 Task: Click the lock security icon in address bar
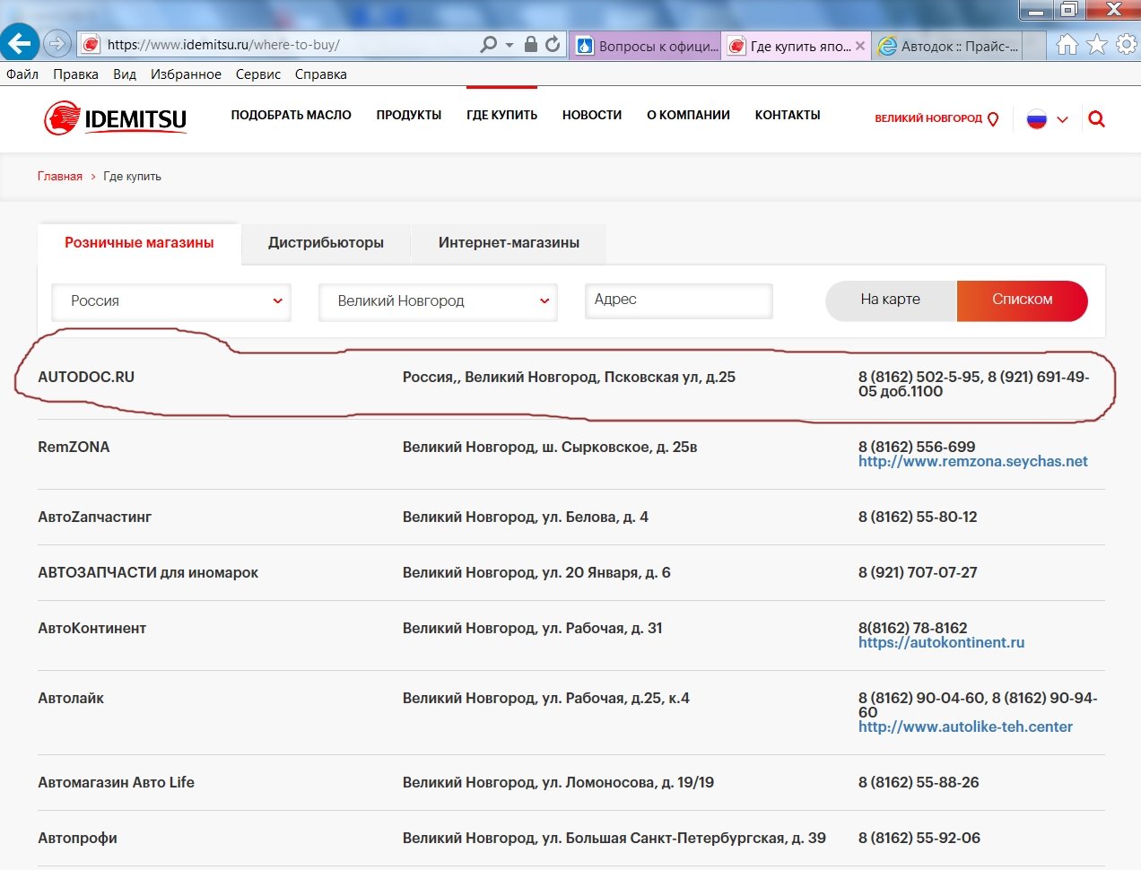click(x=531, y=44)
